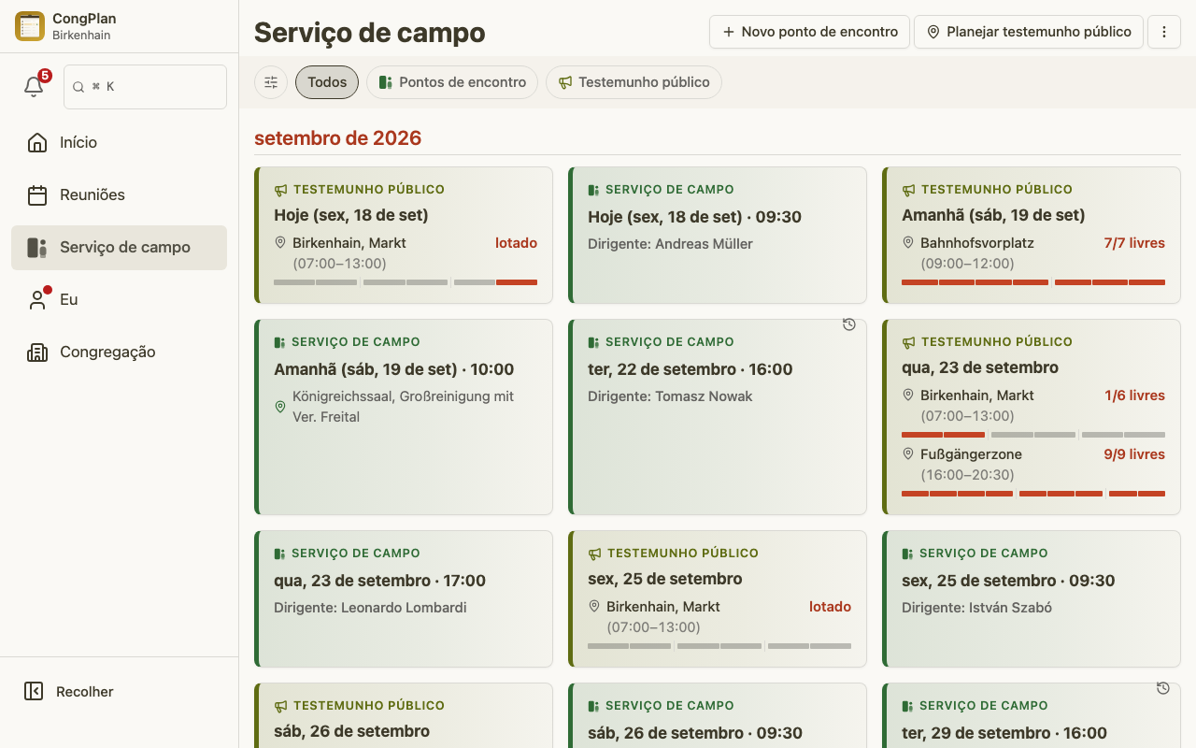Filter by Pontos de encontro
Viewport: 1196px width, 748px height.
coord(452,82)
